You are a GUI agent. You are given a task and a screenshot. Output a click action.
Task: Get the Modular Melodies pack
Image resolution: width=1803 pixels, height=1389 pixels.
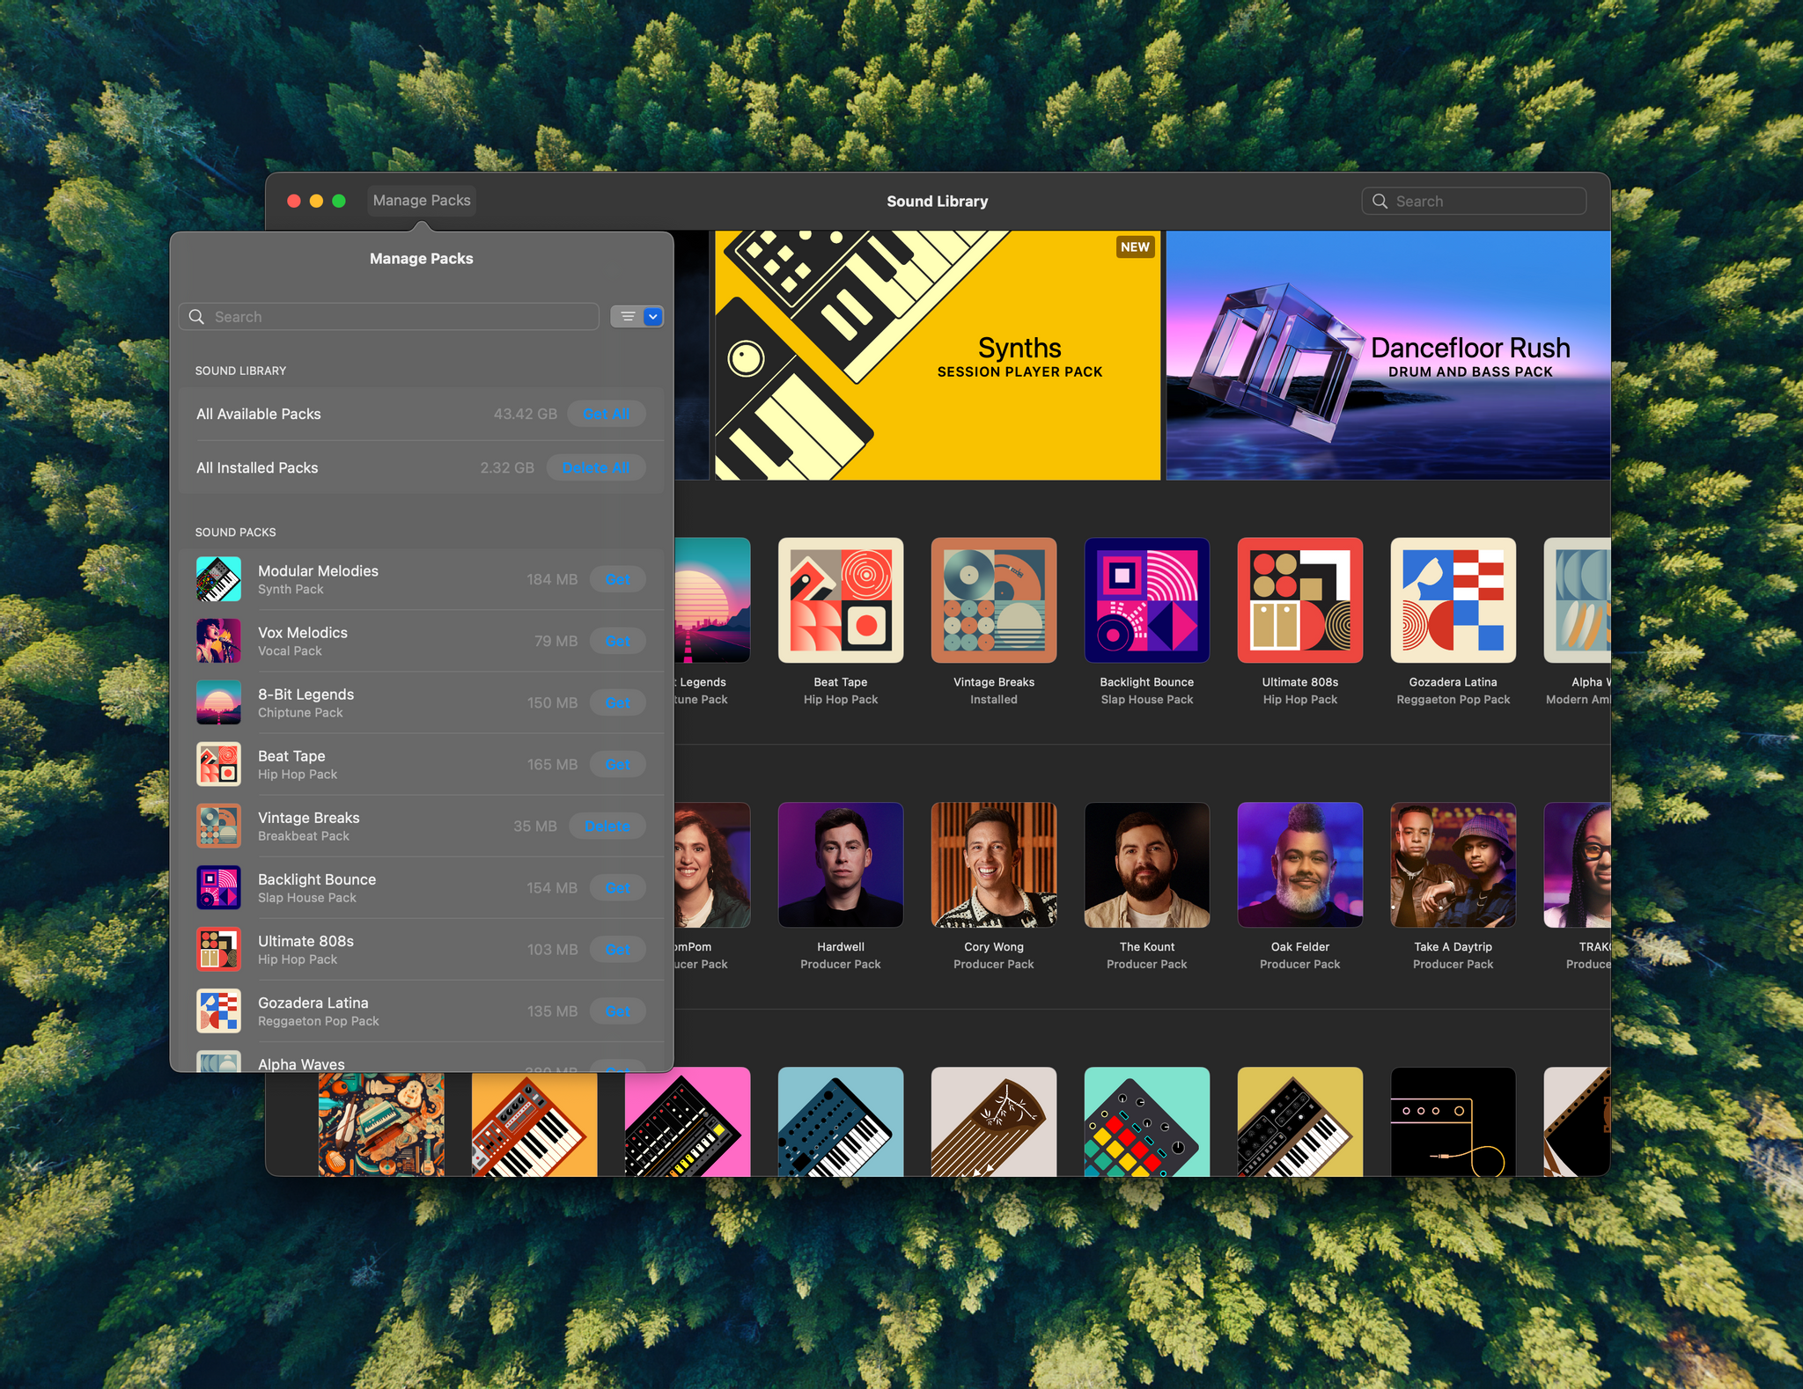(x=618, y=578)
